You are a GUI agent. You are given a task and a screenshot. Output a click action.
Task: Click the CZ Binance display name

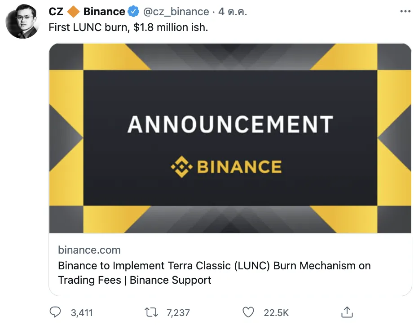click(x=87, y=12)
